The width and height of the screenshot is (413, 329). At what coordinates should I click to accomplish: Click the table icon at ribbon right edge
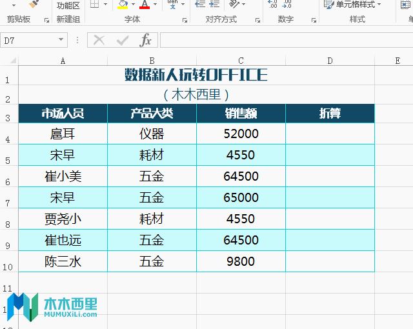[406, 5]
